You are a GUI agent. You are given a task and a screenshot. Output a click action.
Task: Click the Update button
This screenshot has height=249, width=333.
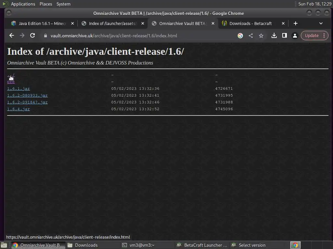(x=312, y=36)
